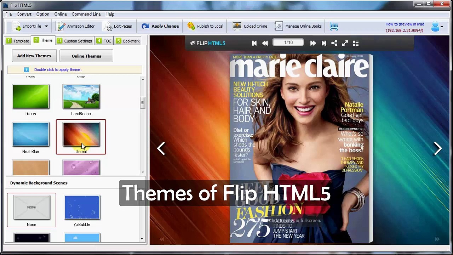The height and width of the screenshot is (255, 453).
Task: Click the dynamic scenes scroll down arrow
Action: click(142, 239)
